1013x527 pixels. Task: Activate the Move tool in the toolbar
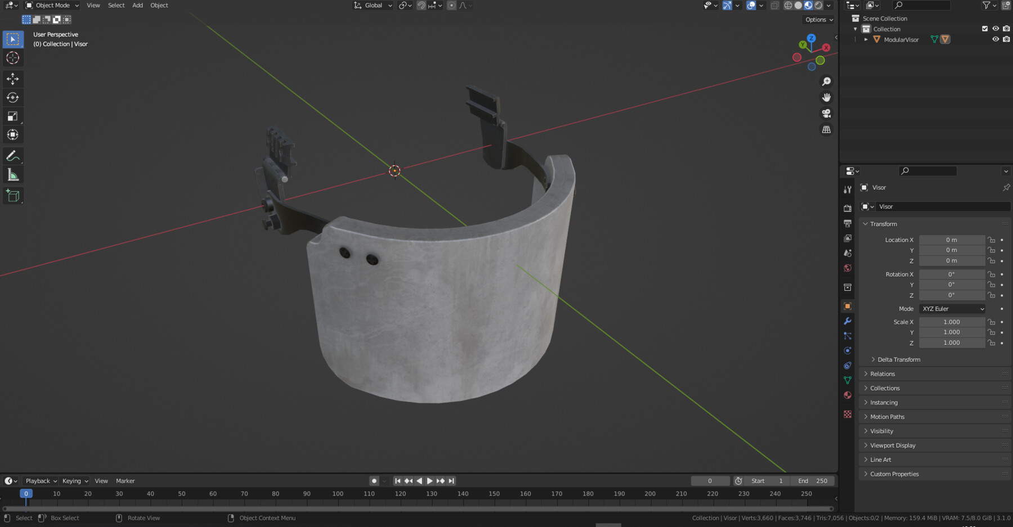point(12,79)
